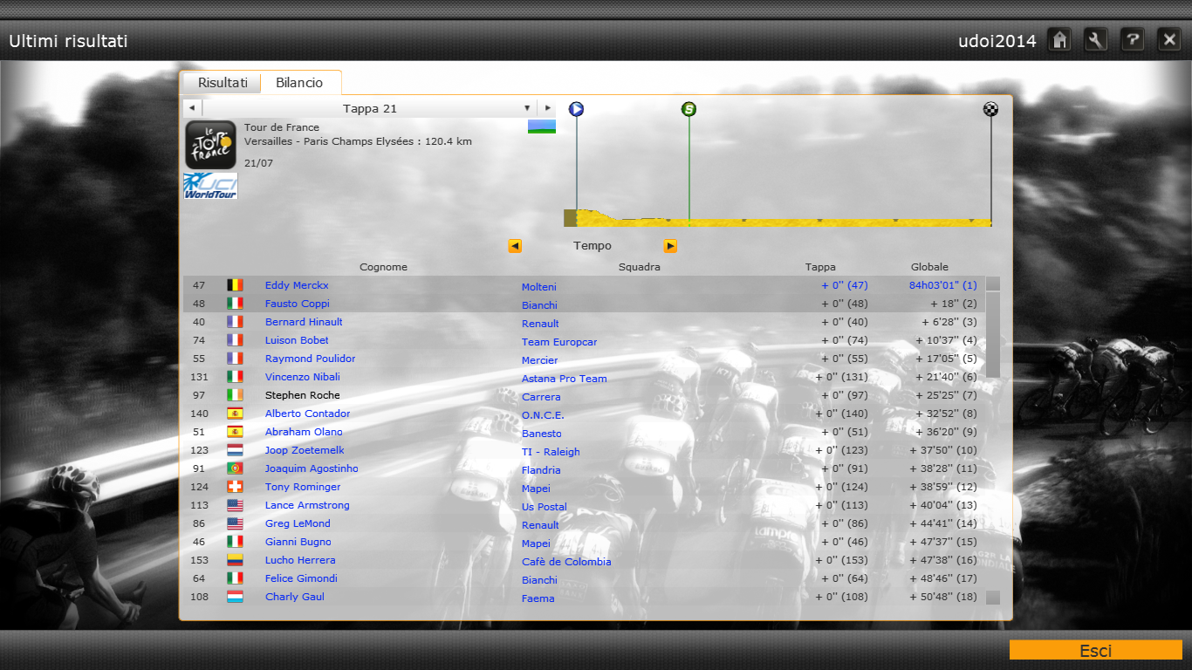Screen dimensions: 1192x670
Task: Click the Tour de France logo
Action: tap(210, 144)
